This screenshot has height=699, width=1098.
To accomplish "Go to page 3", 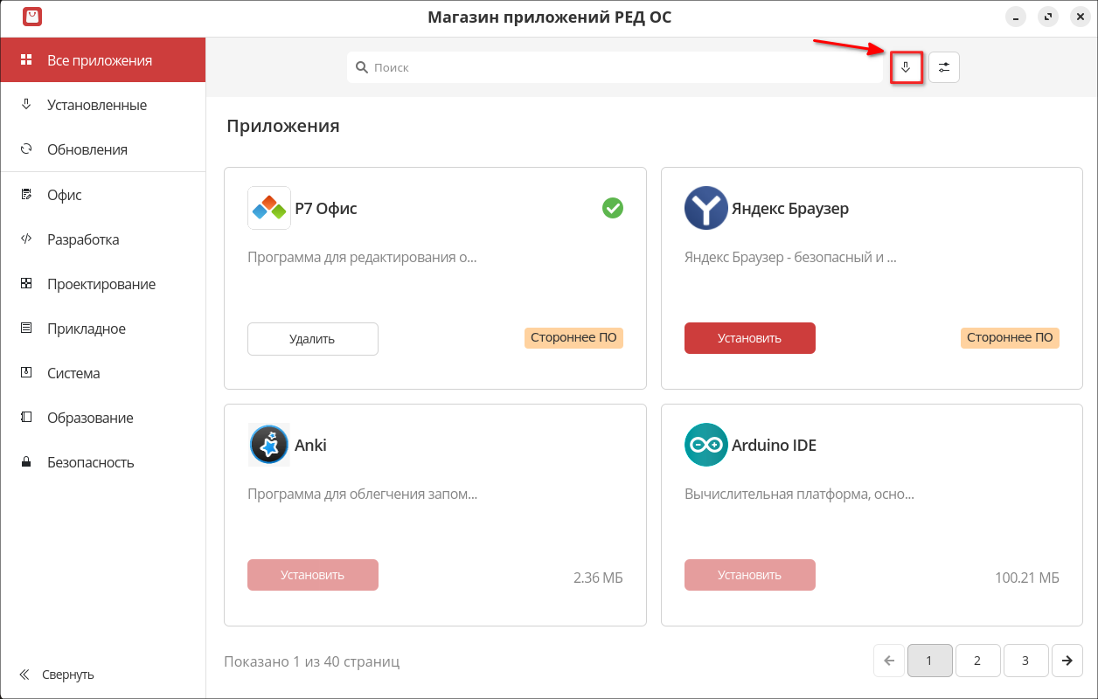I will click(1025, 661).
